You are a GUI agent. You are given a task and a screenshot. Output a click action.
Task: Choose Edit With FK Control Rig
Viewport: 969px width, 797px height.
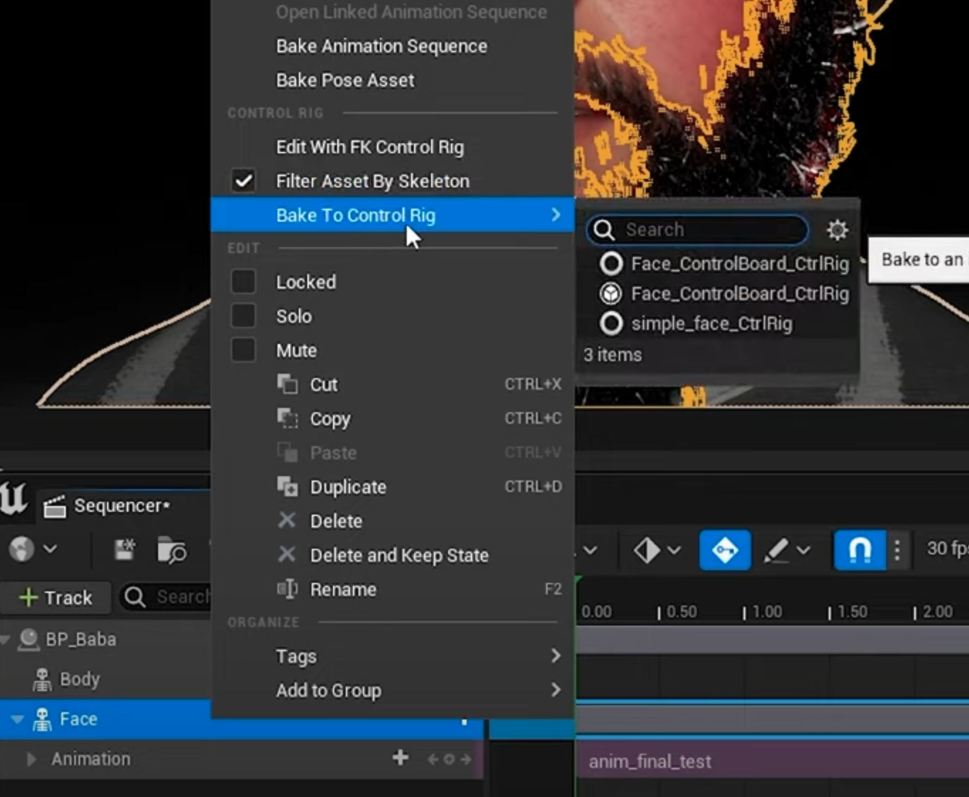369,147
